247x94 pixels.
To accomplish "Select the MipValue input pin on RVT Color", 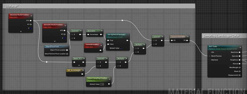I will click(x=210, y=60).
